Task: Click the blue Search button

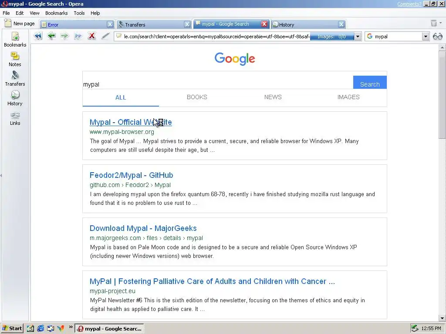Action: pos(370,82)
